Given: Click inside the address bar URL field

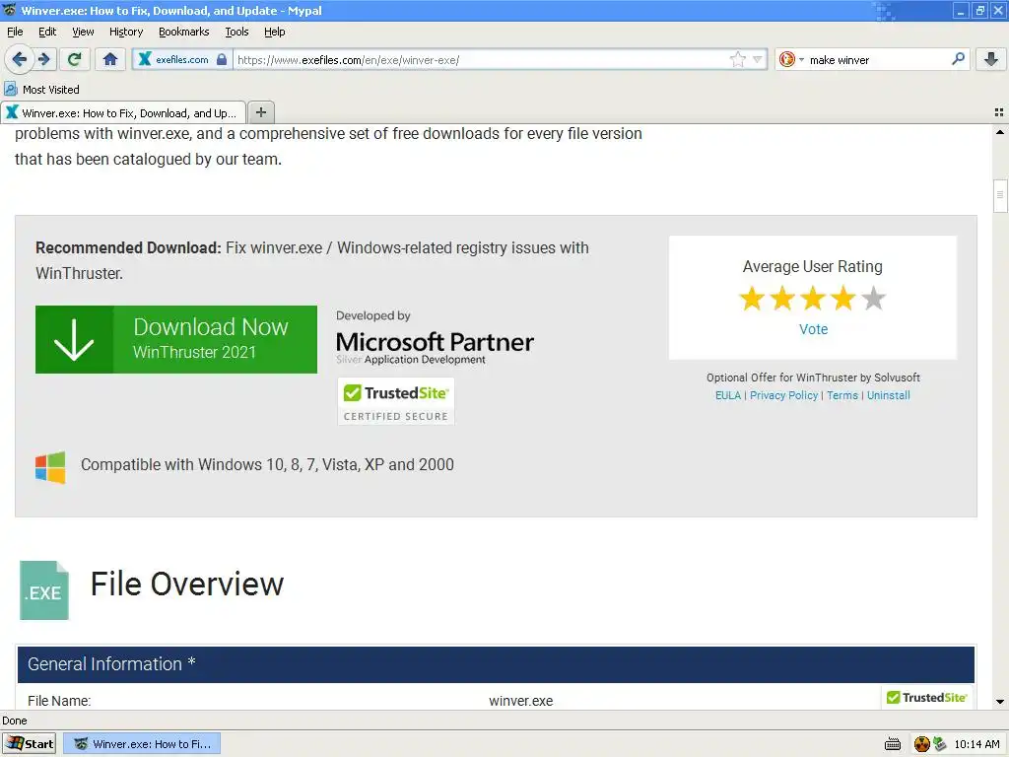Looking at the screenshot, I should 480,60.
